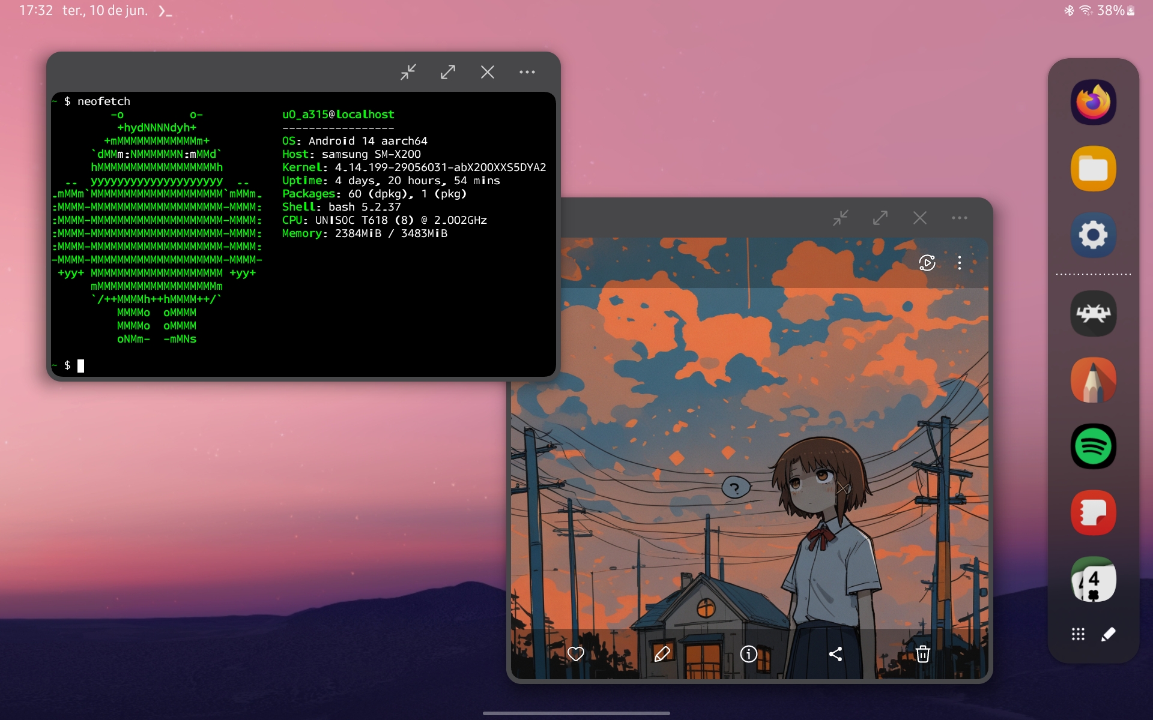Screen dimensions: 1153x720
Task: Click the Uptime line in terminal
Action: (x=391, y=181)
